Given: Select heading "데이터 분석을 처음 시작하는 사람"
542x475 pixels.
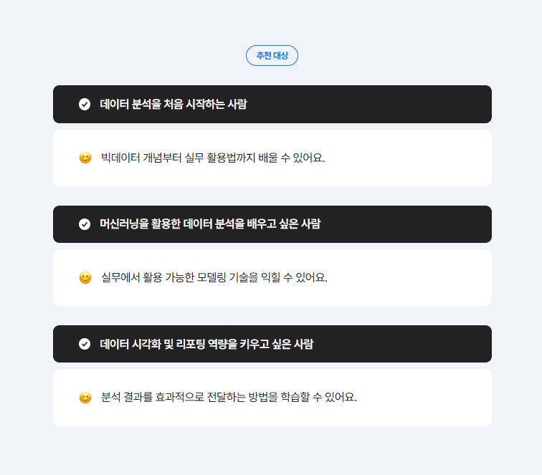Looking at the screenshot, I should tap(173, 104).
